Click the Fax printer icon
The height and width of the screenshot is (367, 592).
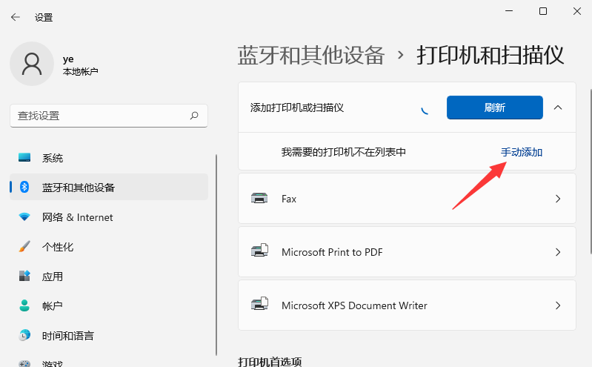click(x=259, y=198)
